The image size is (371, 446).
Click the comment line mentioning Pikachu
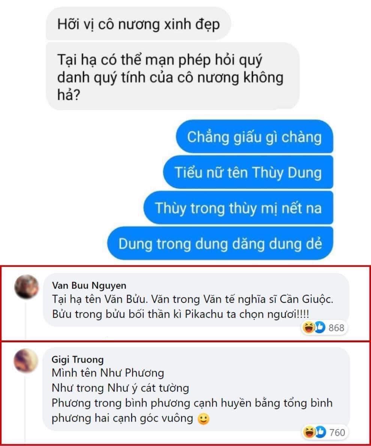click(x=181, y=314)
